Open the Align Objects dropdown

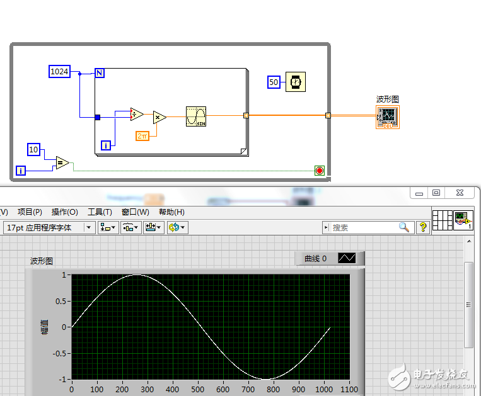pyautogui.click(x=108, y=227)
